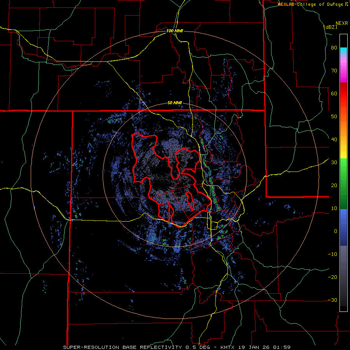Click the blue segment of the color bar
This screenshot has width=350, height=350.
click(343, 227)
